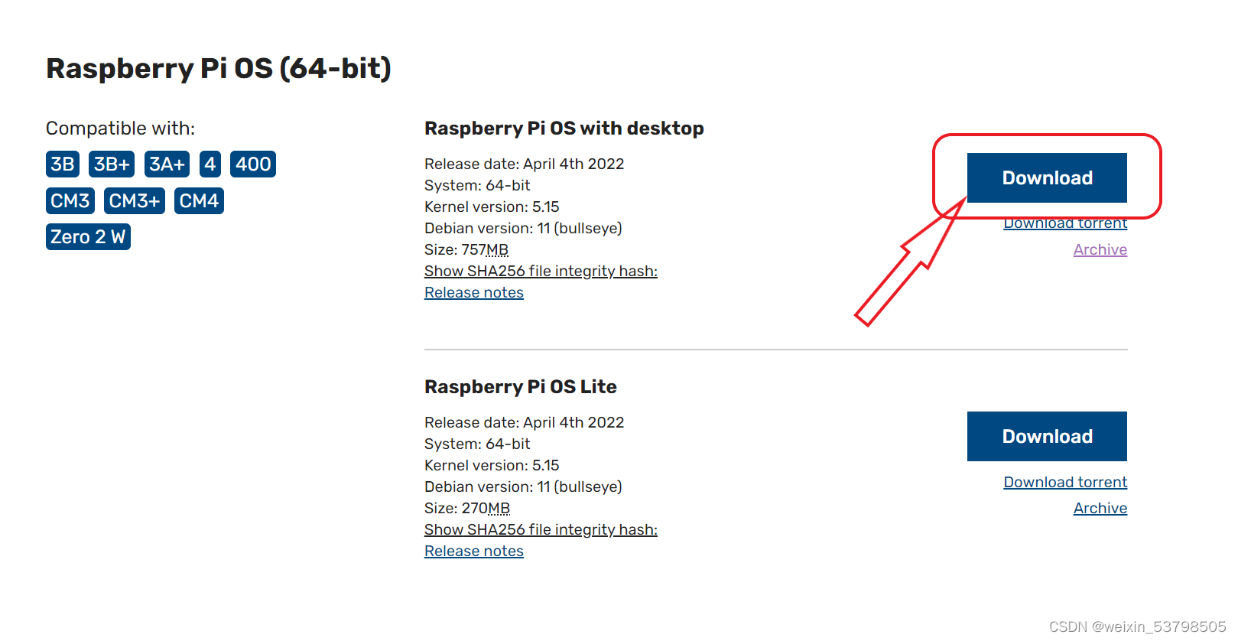Download Raspberry Pi OS Lite

(x=1047, y=437)
